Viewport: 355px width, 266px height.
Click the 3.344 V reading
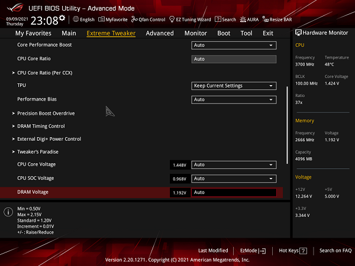pos(302,215)
